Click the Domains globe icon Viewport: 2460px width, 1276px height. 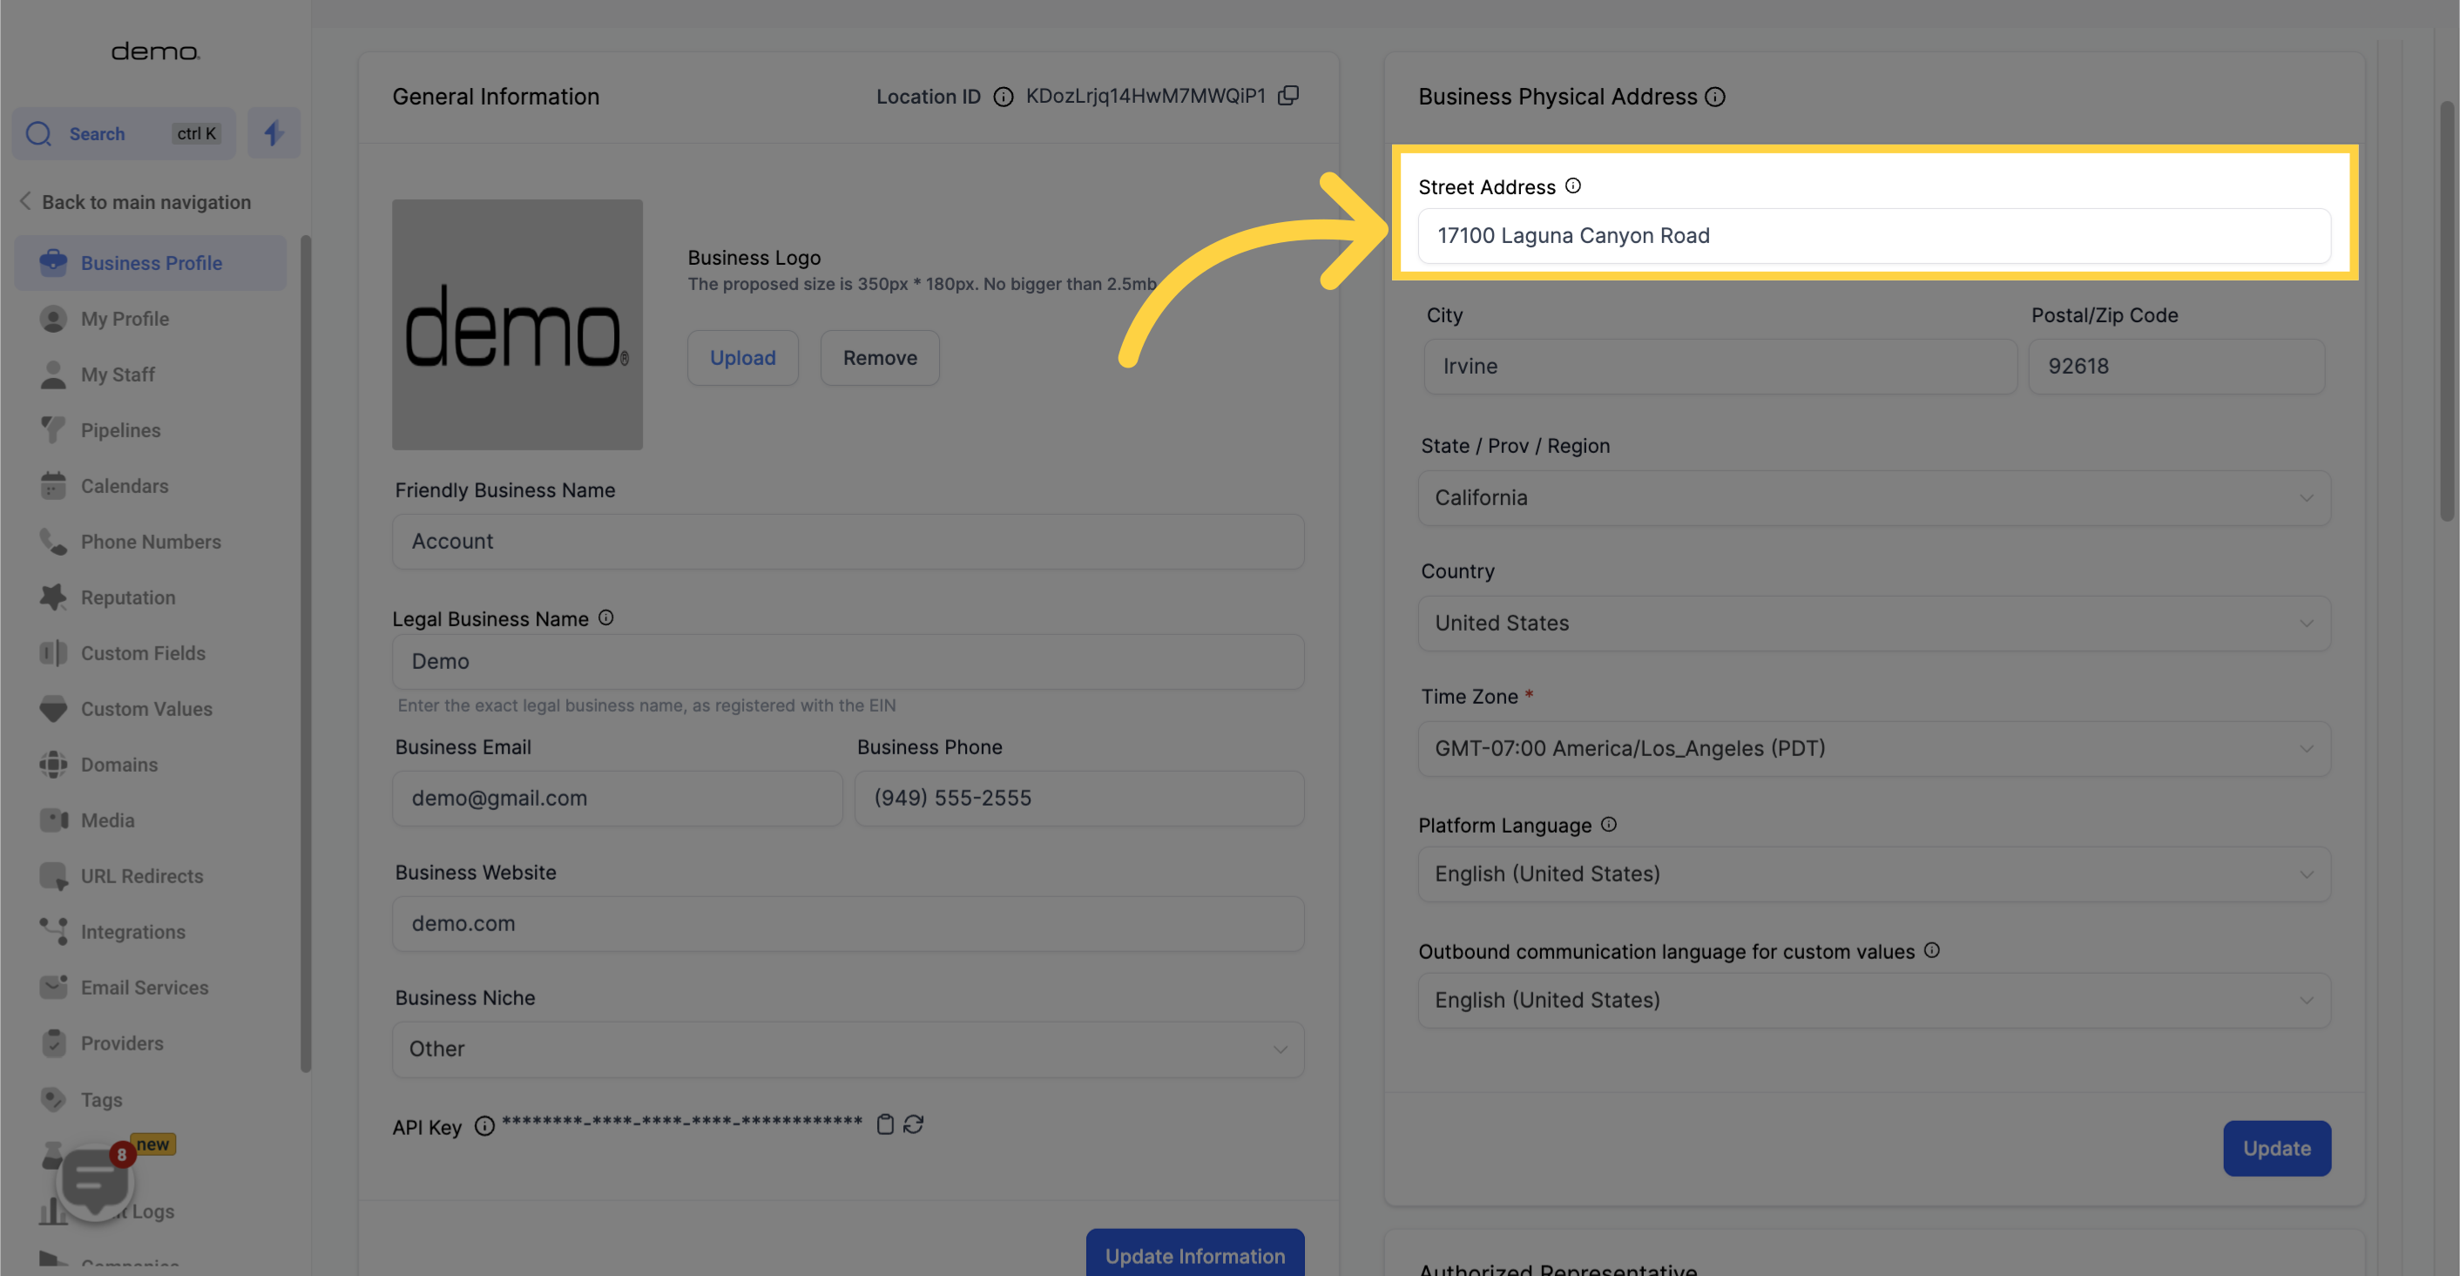[x=53, y=764]
